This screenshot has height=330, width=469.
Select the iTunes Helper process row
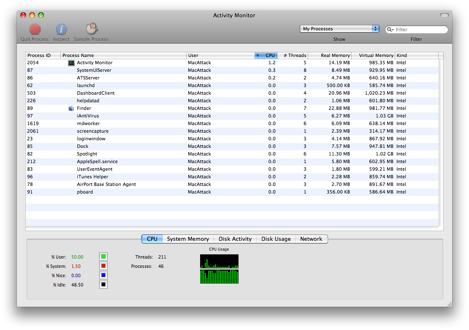(x=233, y=177)
